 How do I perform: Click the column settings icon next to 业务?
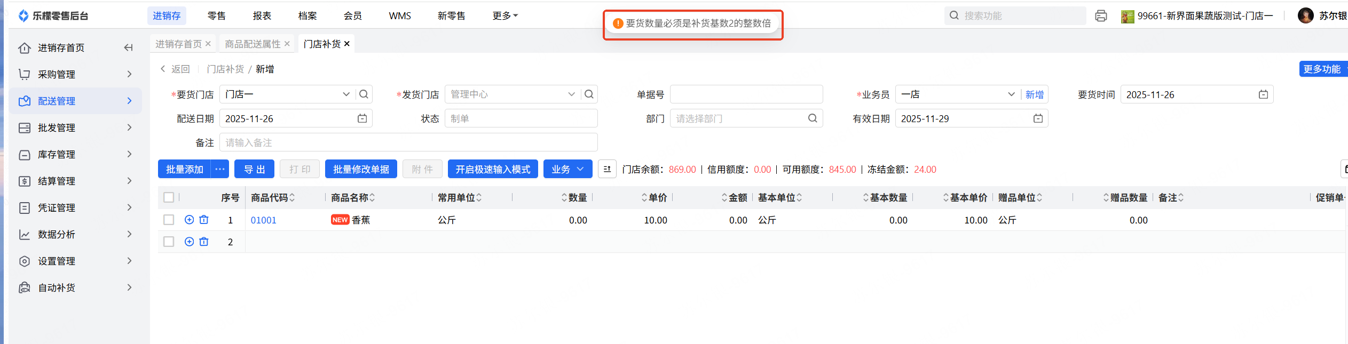[x=607, y=169]
